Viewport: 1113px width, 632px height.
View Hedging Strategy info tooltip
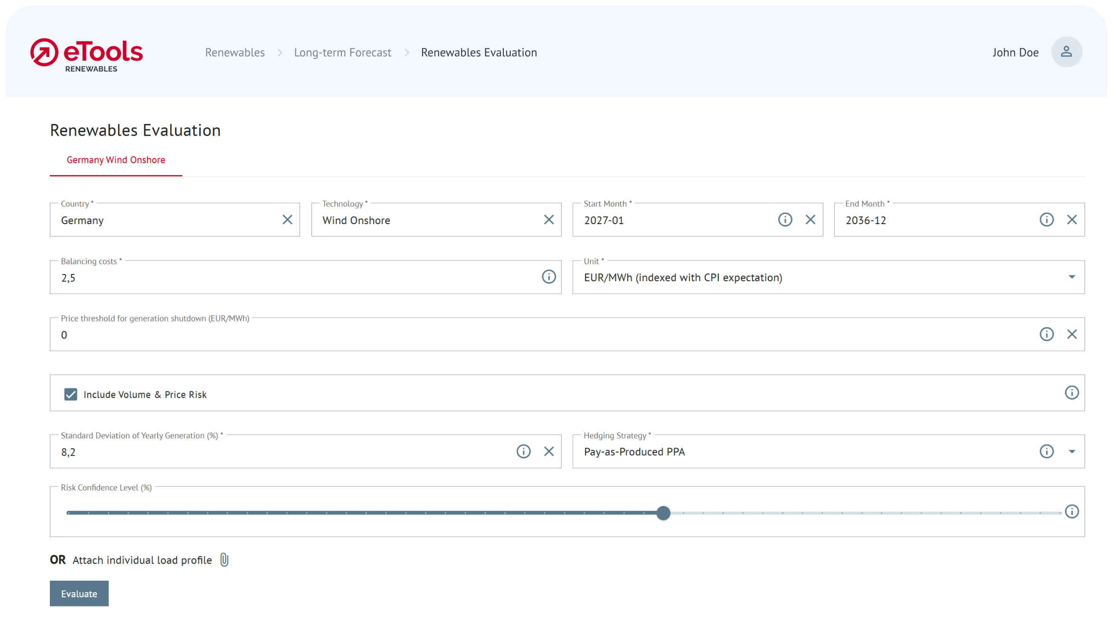1046,451
